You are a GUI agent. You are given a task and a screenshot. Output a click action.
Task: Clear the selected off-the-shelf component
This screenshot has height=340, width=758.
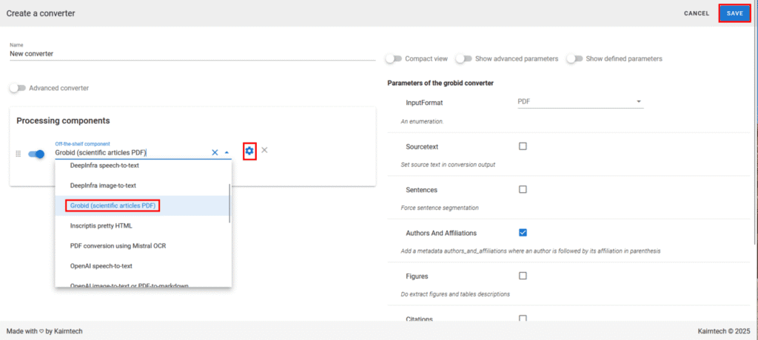point(215,152)
